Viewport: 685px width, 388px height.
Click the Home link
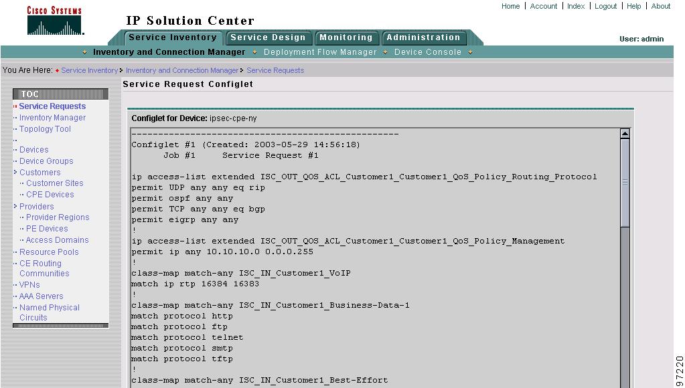pyautogui.click(x=510, y=6)
